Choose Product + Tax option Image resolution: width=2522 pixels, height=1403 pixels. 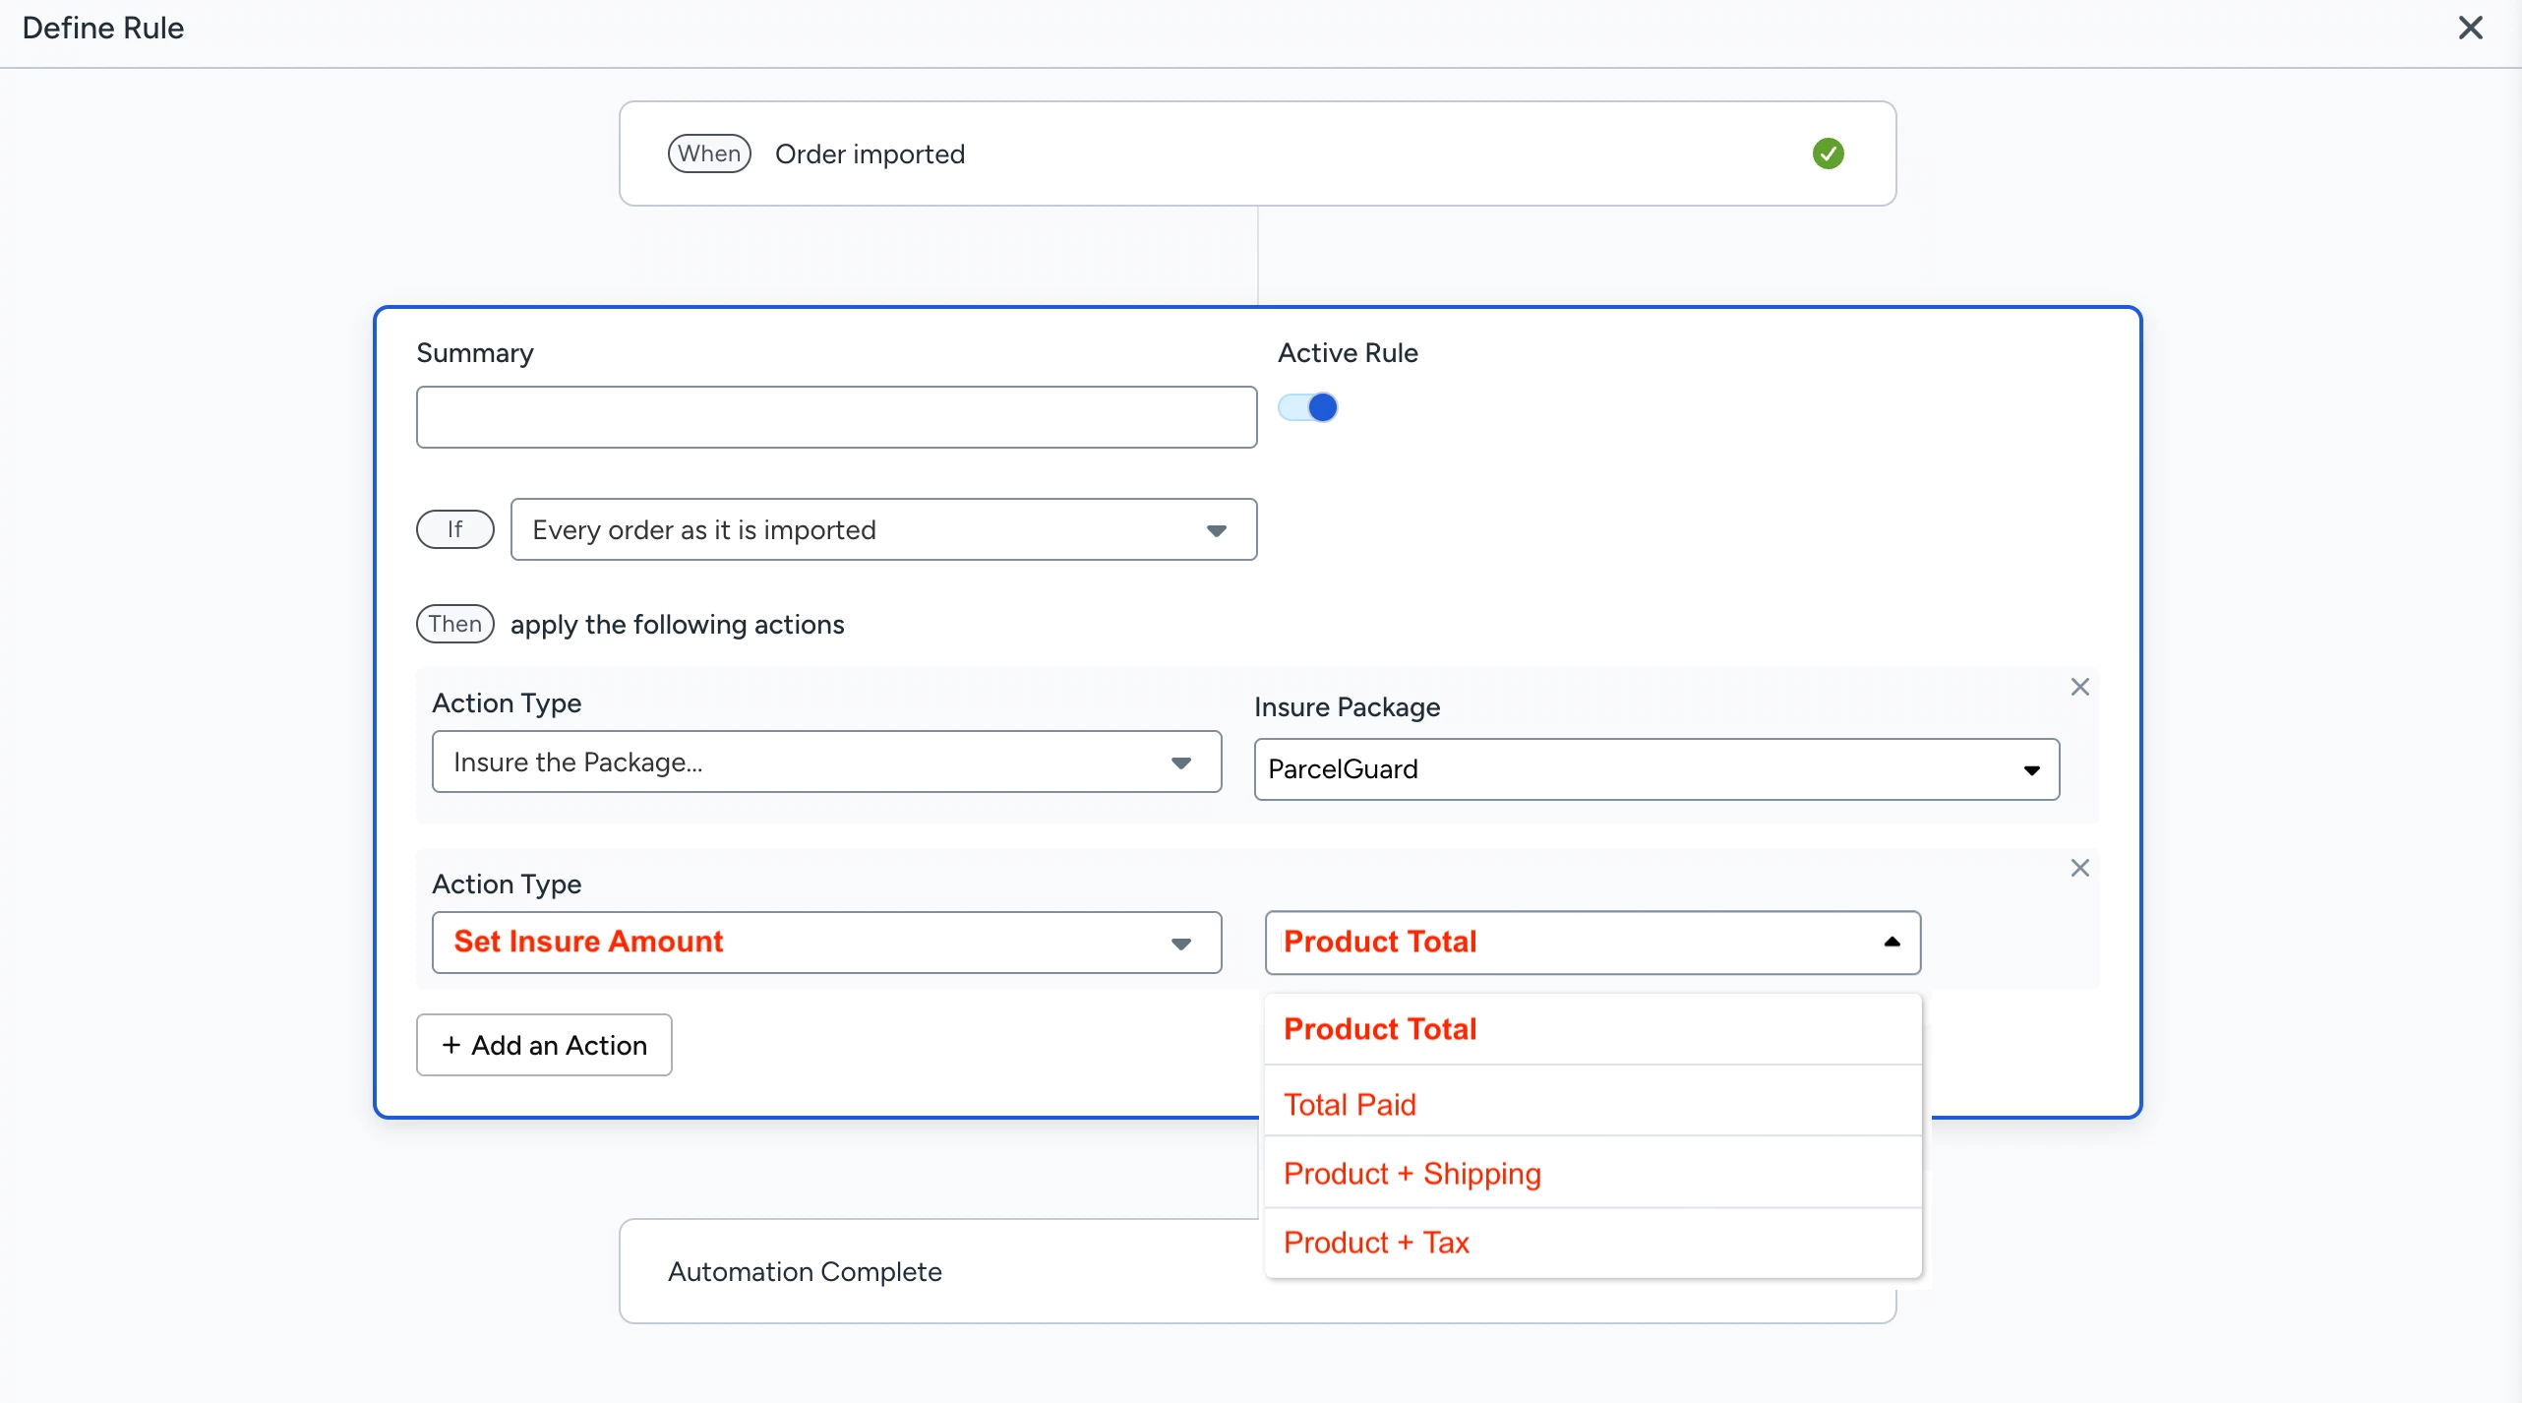click(1592, 1242)
